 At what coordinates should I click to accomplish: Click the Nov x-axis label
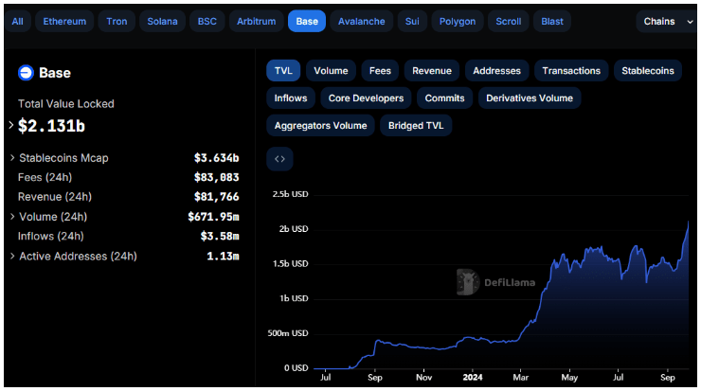pyautogui.click(x=423, y=378)
